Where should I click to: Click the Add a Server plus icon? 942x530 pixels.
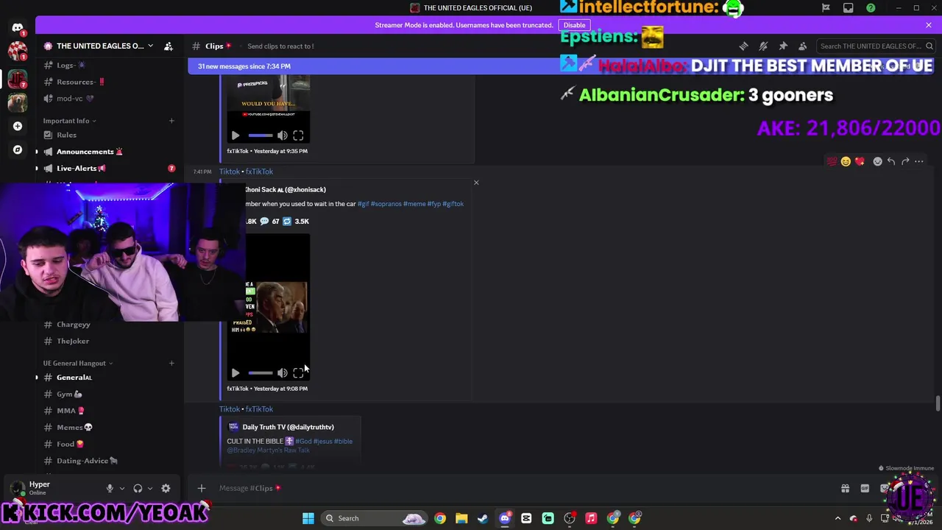(x=18, y=126)
